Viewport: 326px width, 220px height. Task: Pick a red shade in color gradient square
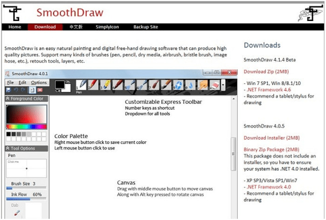point(27,114)
